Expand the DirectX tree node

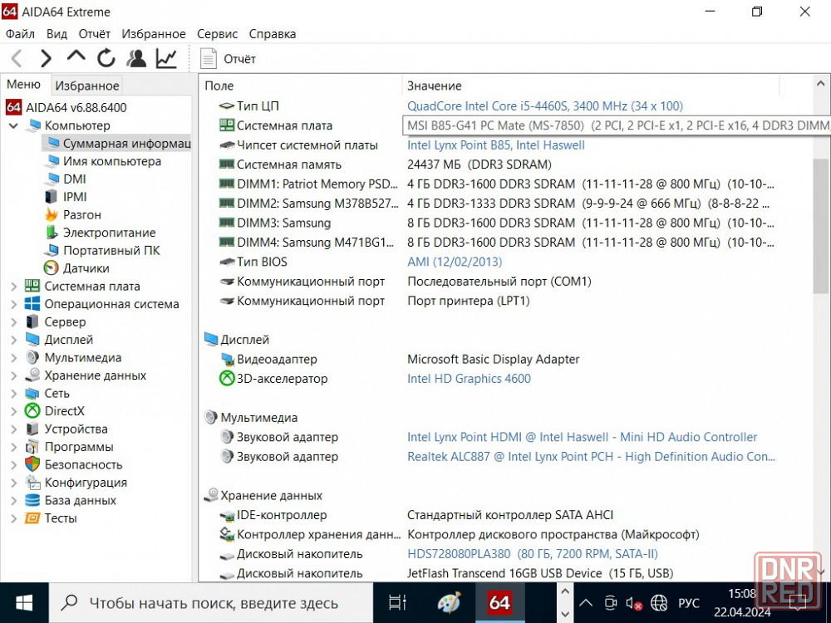click(x=14, y=411)
